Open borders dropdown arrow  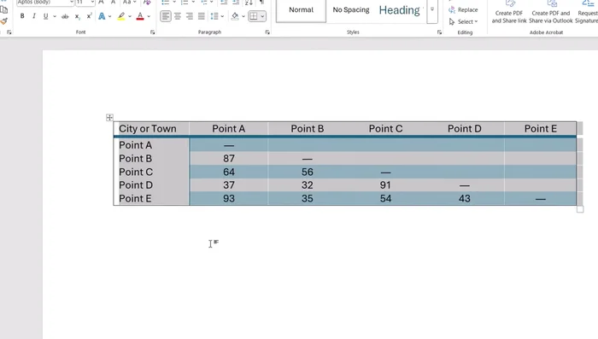262,16
